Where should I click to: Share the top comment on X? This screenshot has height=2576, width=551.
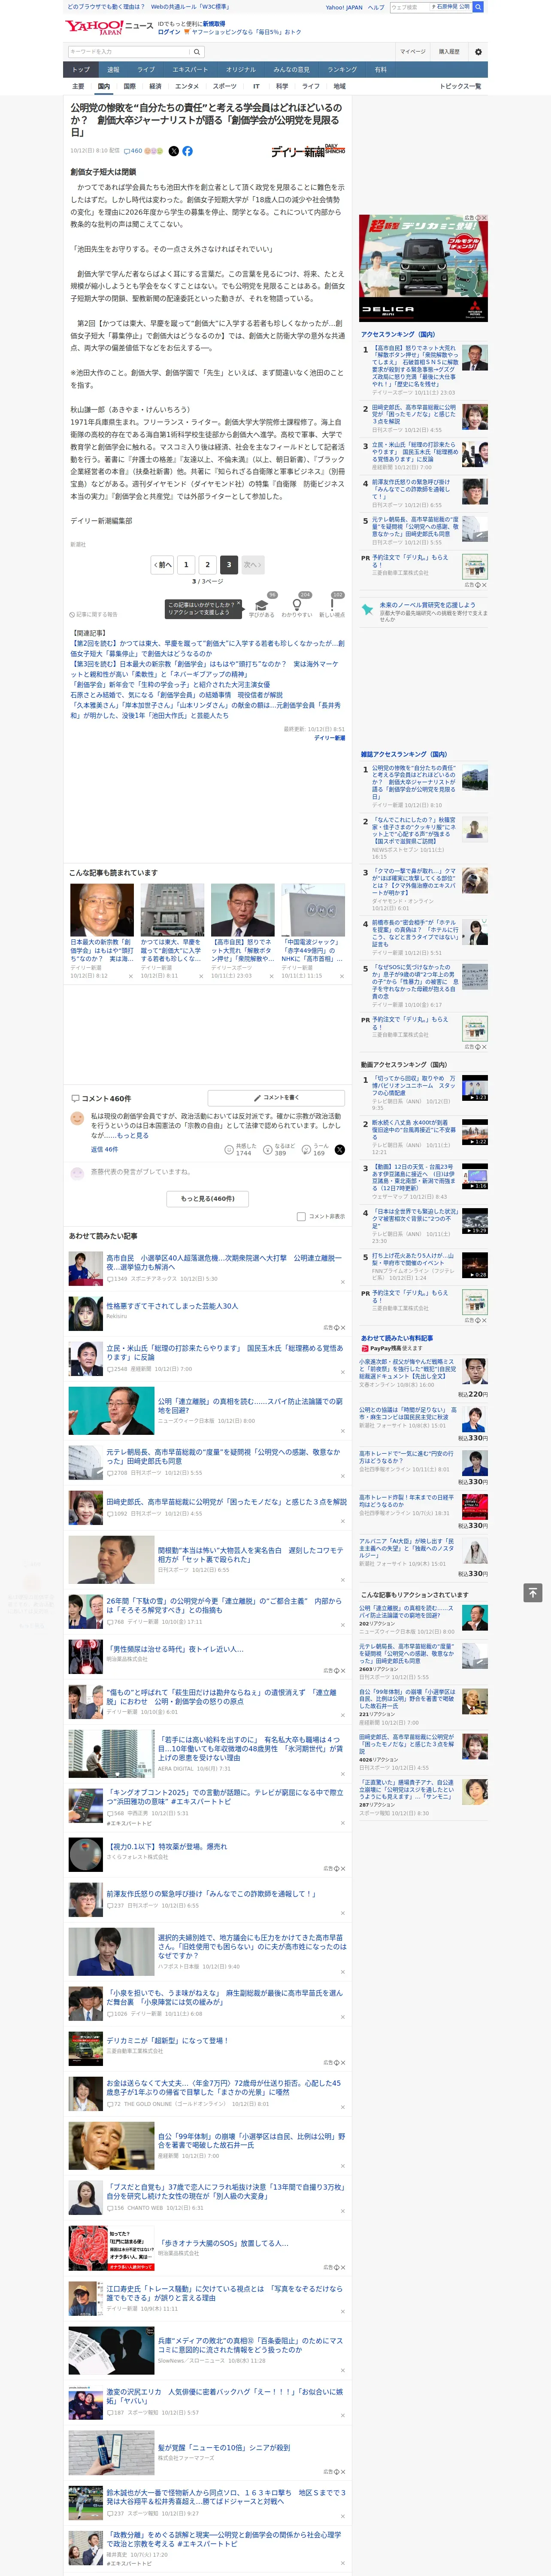click(340, 1150)
